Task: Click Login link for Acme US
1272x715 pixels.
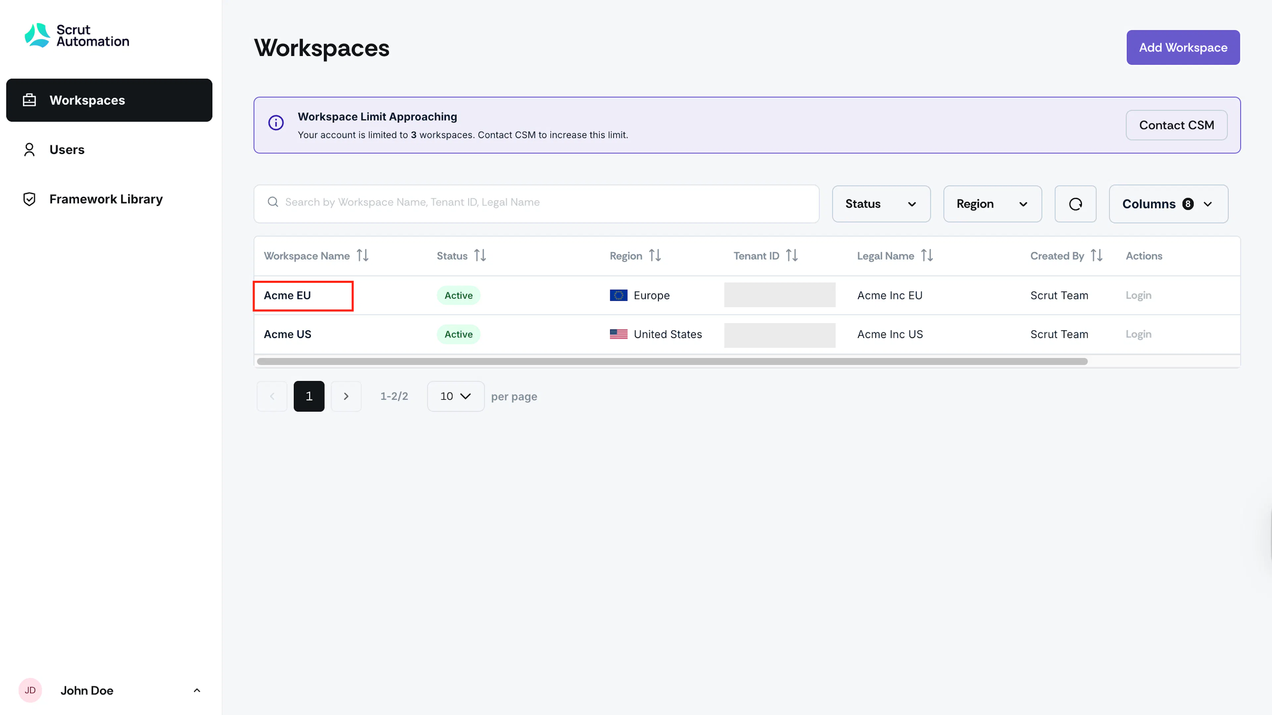Action: click(1138, 335)
